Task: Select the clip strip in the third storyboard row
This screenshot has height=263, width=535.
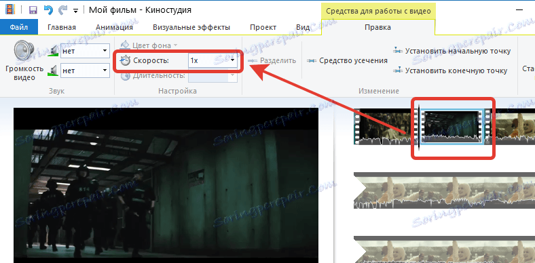Action: click(x=444, y=249)
